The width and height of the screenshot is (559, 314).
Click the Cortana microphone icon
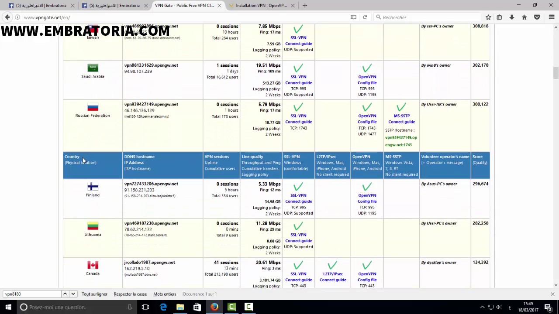130,307
